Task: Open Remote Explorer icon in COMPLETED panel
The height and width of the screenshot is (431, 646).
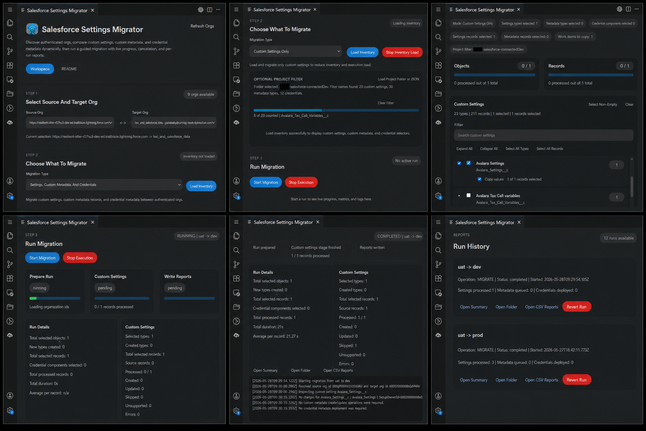Action: pos(236,293)
